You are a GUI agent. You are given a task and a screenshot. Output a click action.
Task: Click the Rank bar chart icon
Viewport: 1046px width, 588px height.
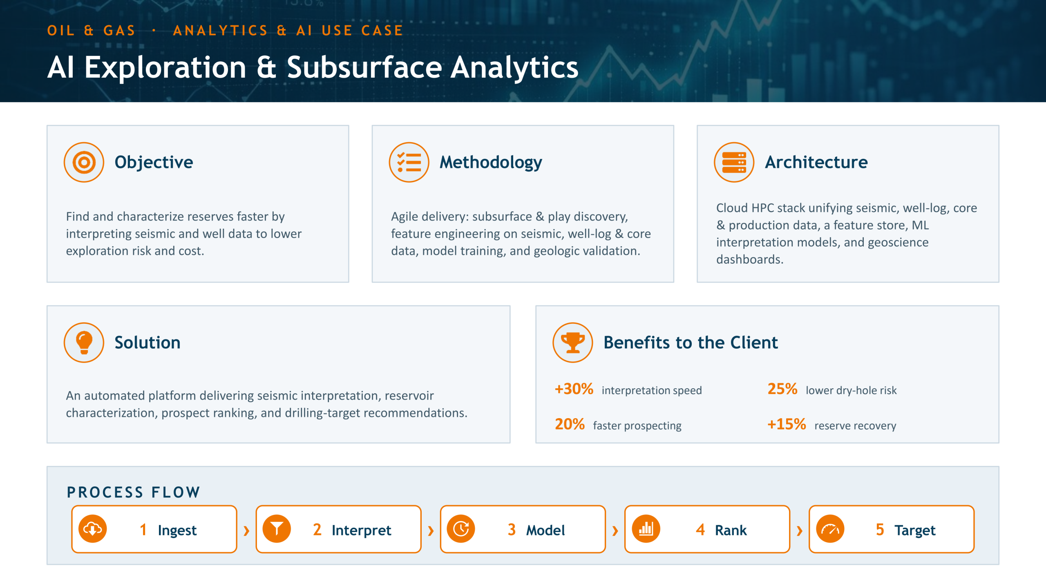pyautogui.click(x=646, y=529)
